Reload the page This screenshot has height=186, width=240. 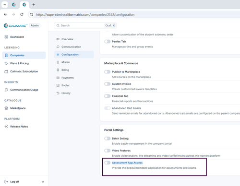[22, 14]
